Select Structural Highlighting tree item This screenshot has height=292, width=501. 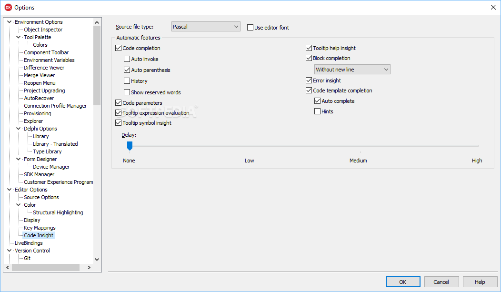pos(58,212)
